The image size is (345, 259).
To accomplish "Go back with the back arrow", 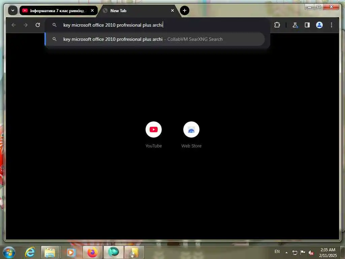I will click(13, 25).
